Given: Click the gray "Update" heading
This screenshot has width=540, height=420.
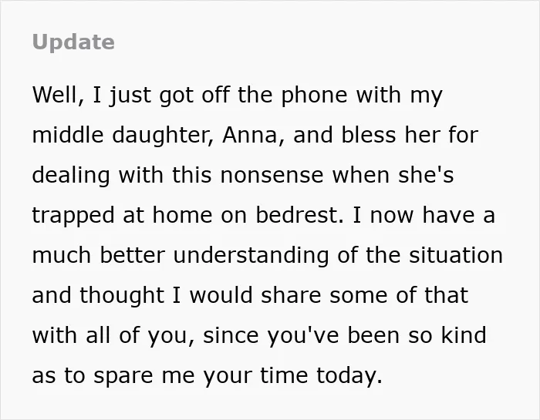Looking at the screenshot, I should click(x=73, y=42).
